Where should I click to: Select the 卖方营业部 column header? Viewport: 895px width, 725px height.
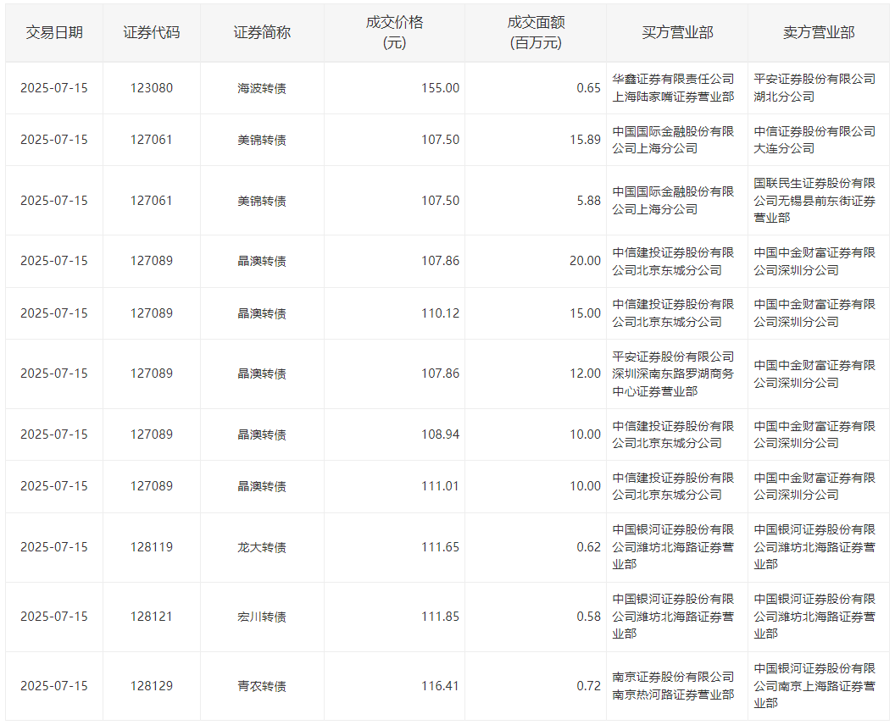819,32
